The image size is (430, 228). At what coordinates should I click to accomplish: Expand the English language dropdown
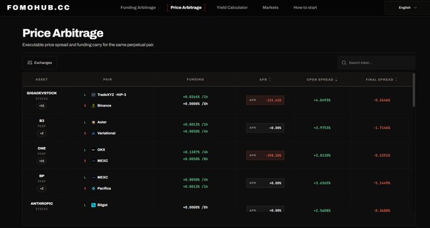407,8
